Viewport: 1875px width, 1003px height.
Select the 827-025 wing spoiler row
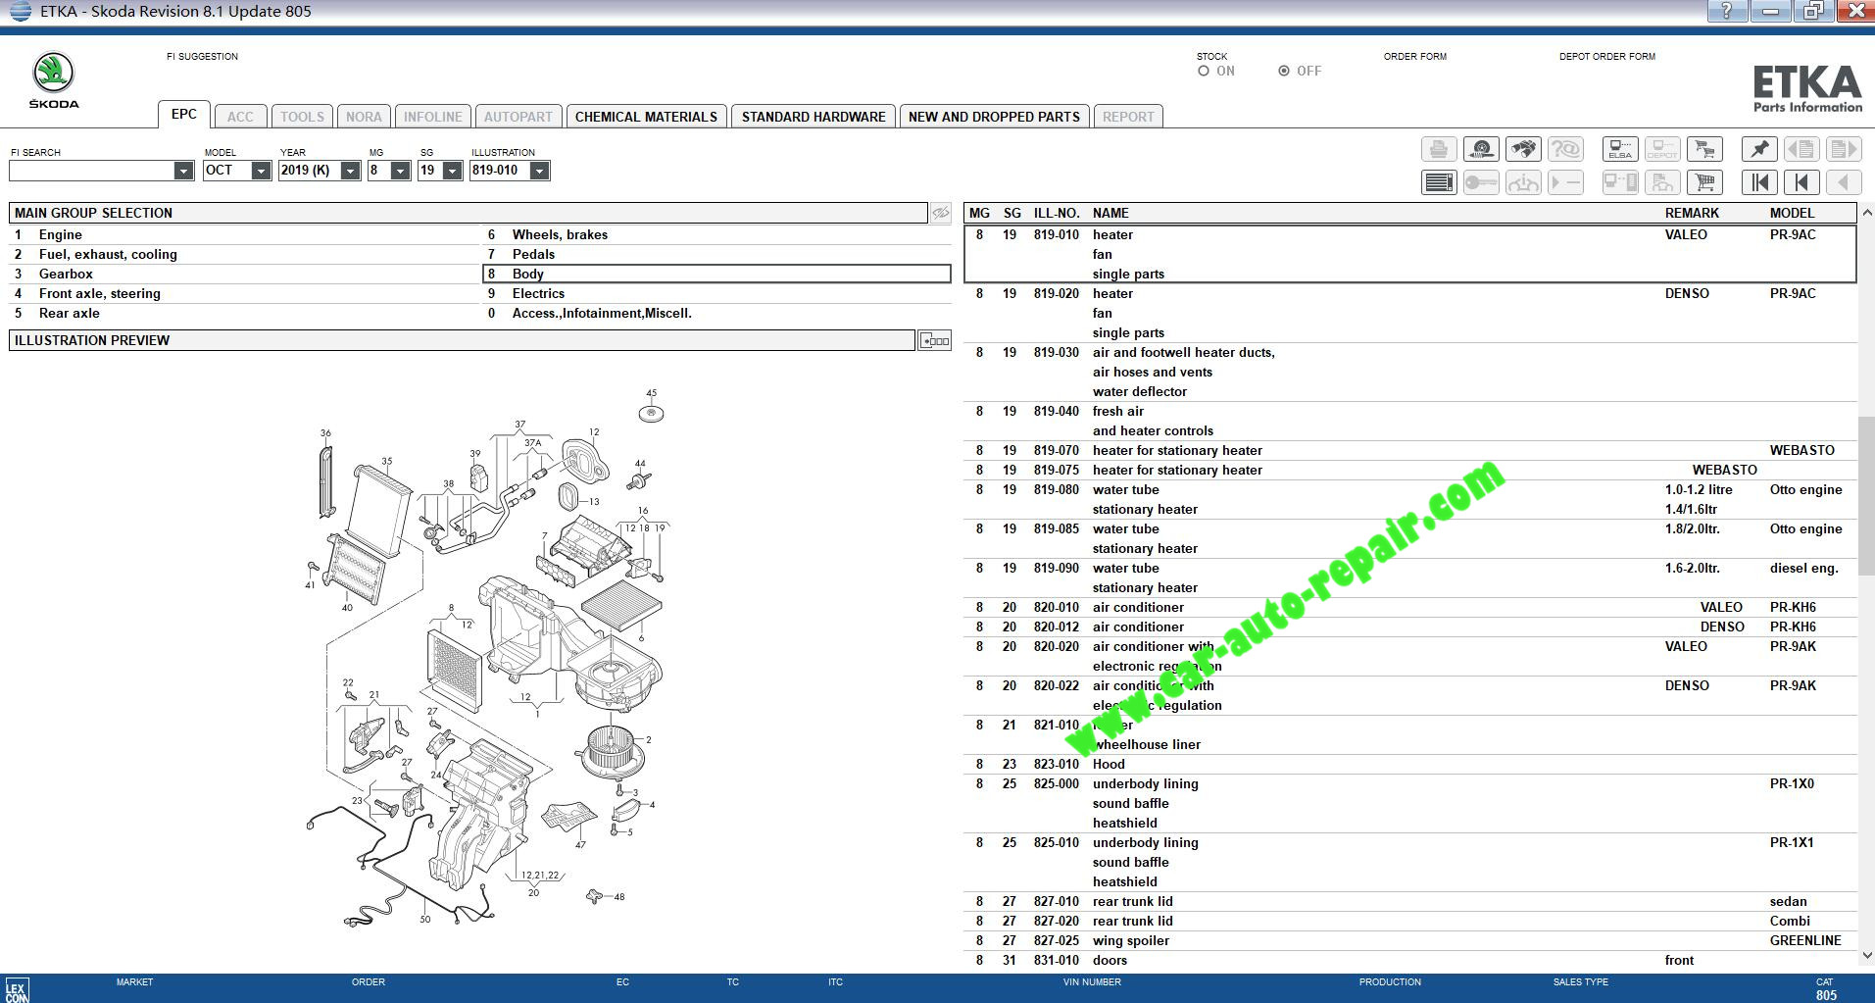(x=1410, y=940)
